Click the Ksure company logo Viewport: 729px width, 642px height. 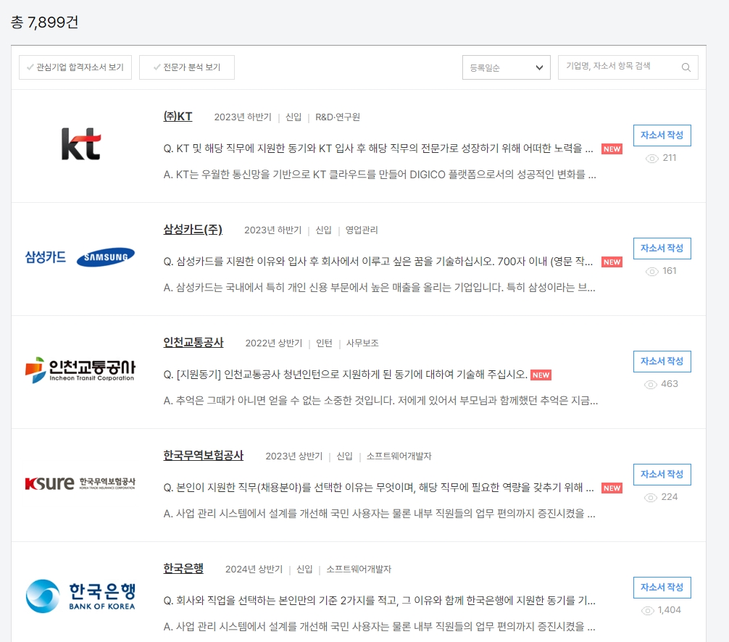pos(80,483)
